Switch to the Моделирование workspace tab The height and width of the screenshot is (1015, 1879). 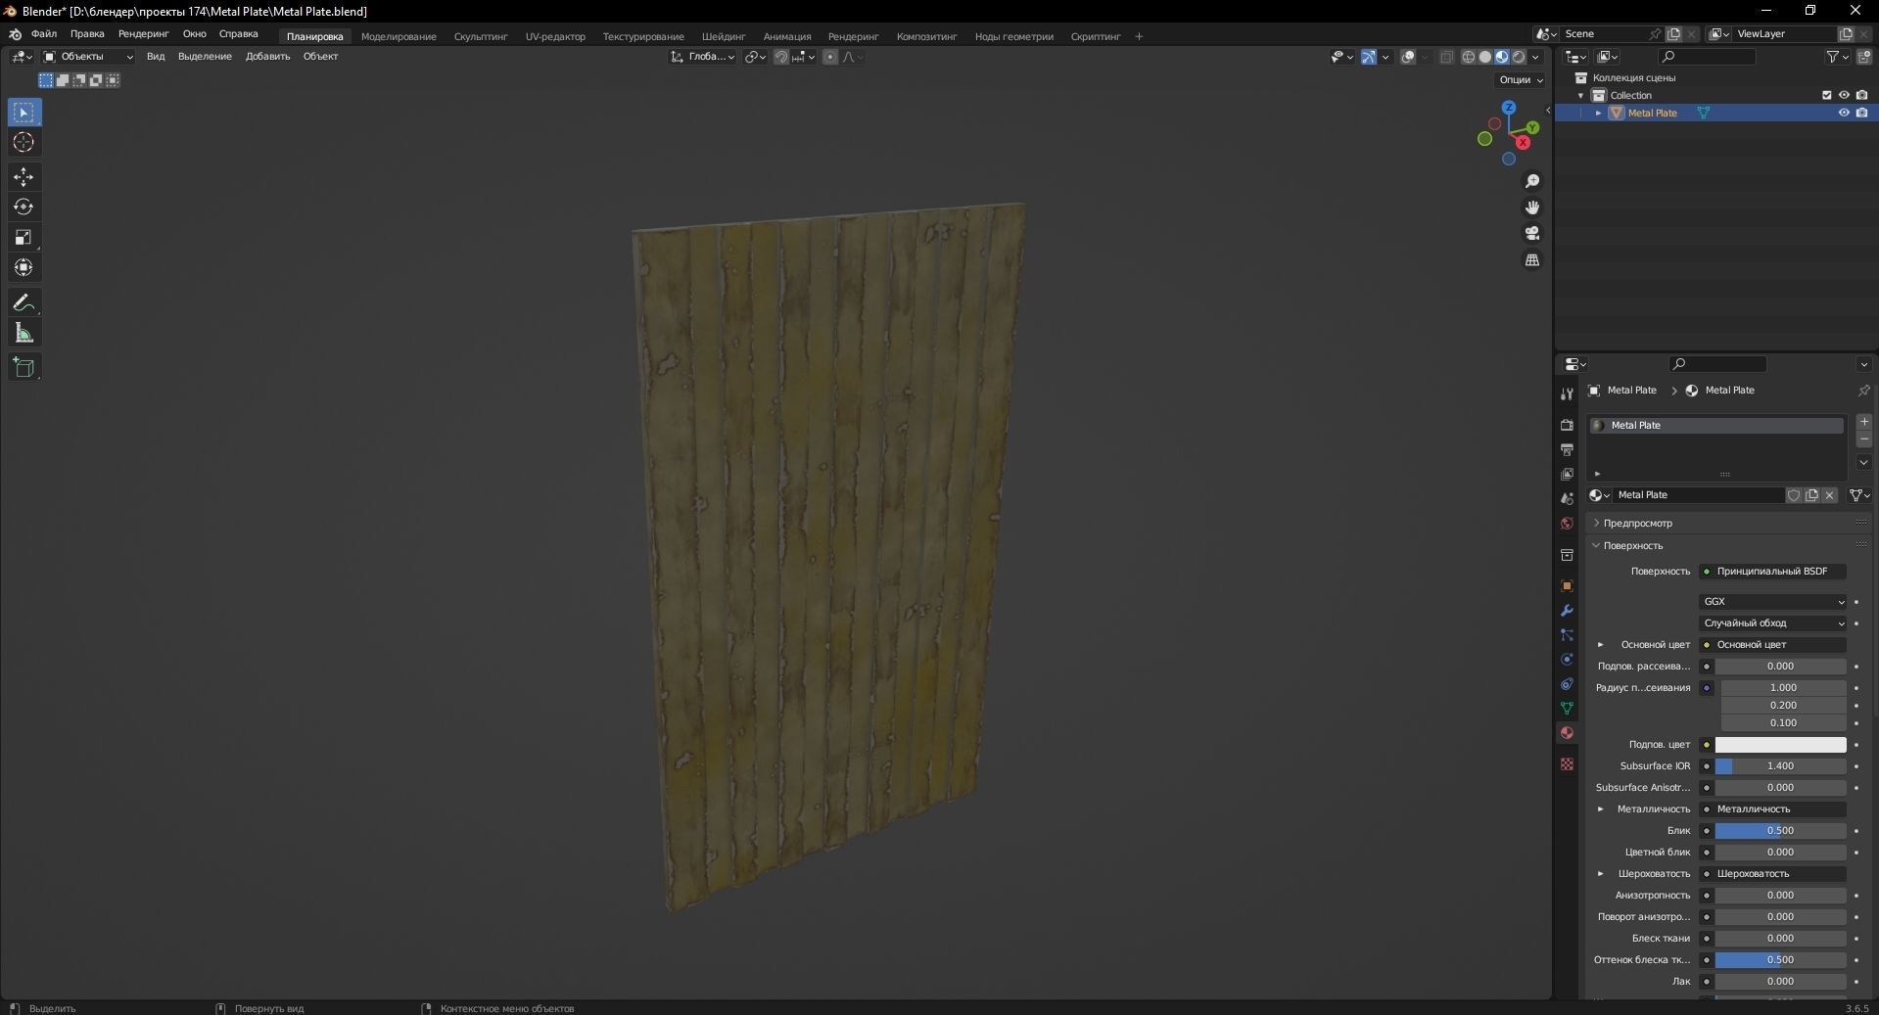(x=399, y=36)
